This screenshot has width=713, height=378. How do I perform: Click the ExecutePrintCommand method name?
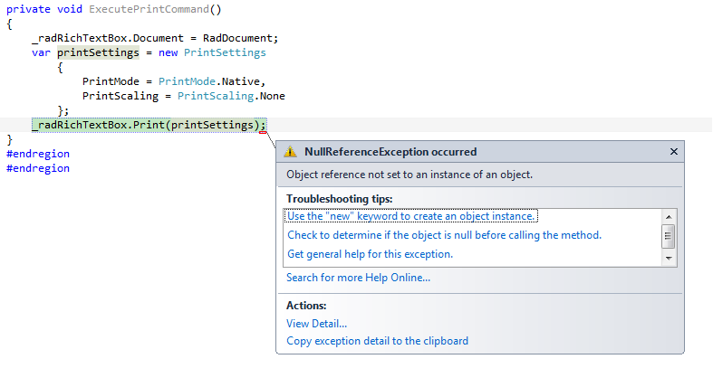(x=148, y=9)
